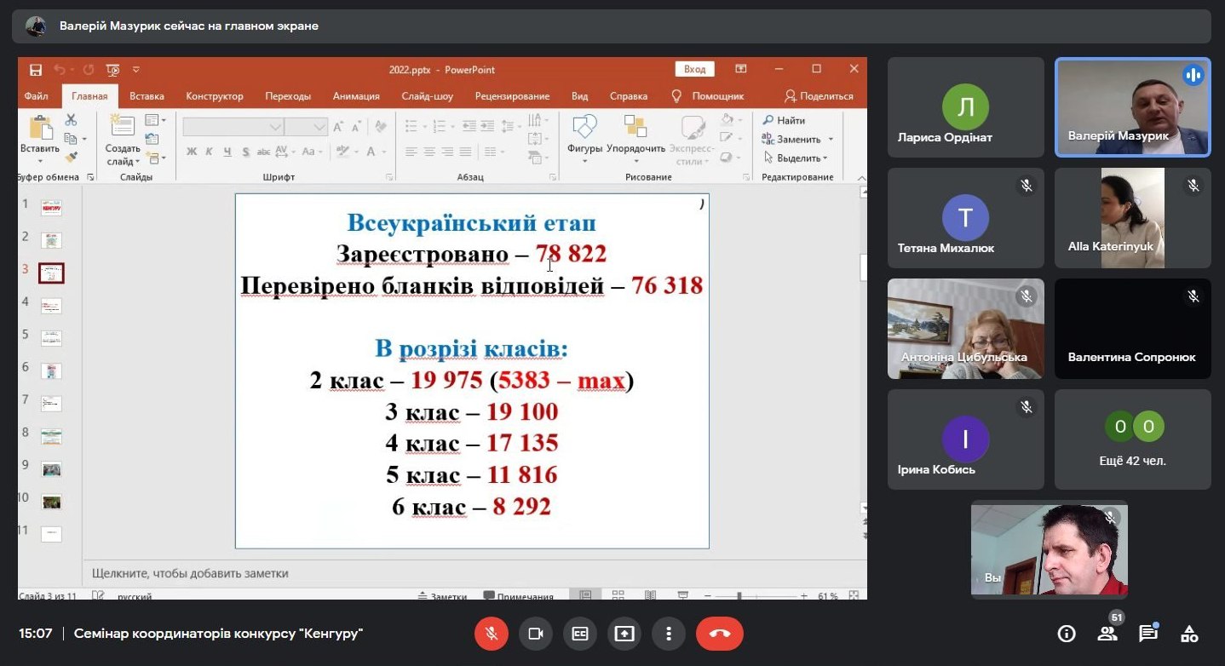The height and width of the screenshot is (666, 1225).
Task: Open the Анимация ribbon tab
Action: click(x=356, y=96)
